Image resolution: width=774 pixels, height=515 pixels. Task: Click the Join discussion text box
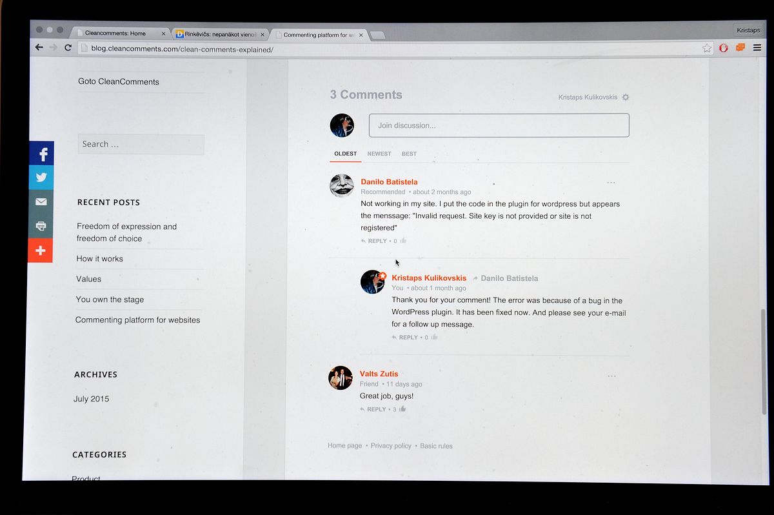[499, 125]
